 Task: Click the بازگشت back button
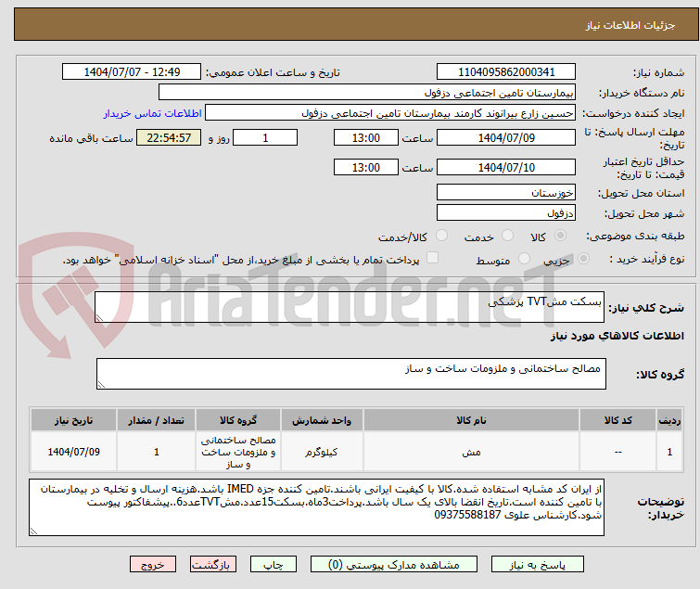[213, 565]
